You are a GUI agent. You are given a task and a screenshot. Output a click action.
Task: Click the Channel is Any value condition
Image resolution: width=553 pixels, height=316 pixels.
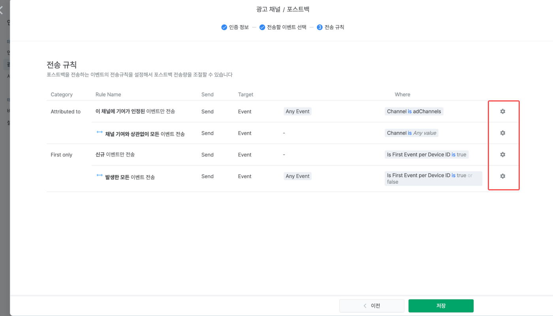pyautogui.click(x=412, y=133)
